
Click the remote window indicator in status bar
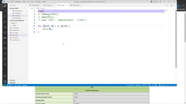(4, 85)
